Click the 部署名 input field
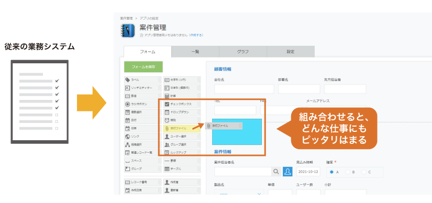 click(x=299, y=89)
